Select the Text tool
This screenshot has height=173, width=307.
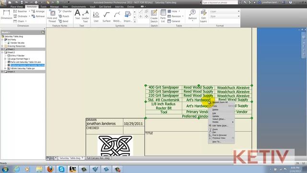click(x=78, y=15)
